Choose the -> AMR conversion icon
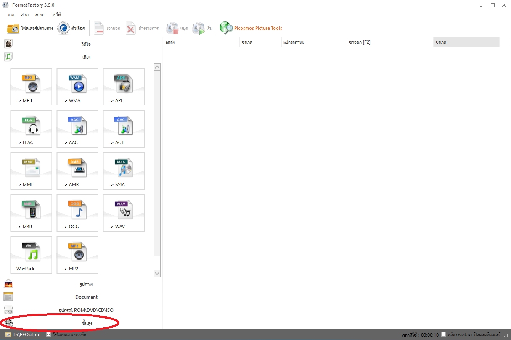511x340 pixels. coord(78,171)
